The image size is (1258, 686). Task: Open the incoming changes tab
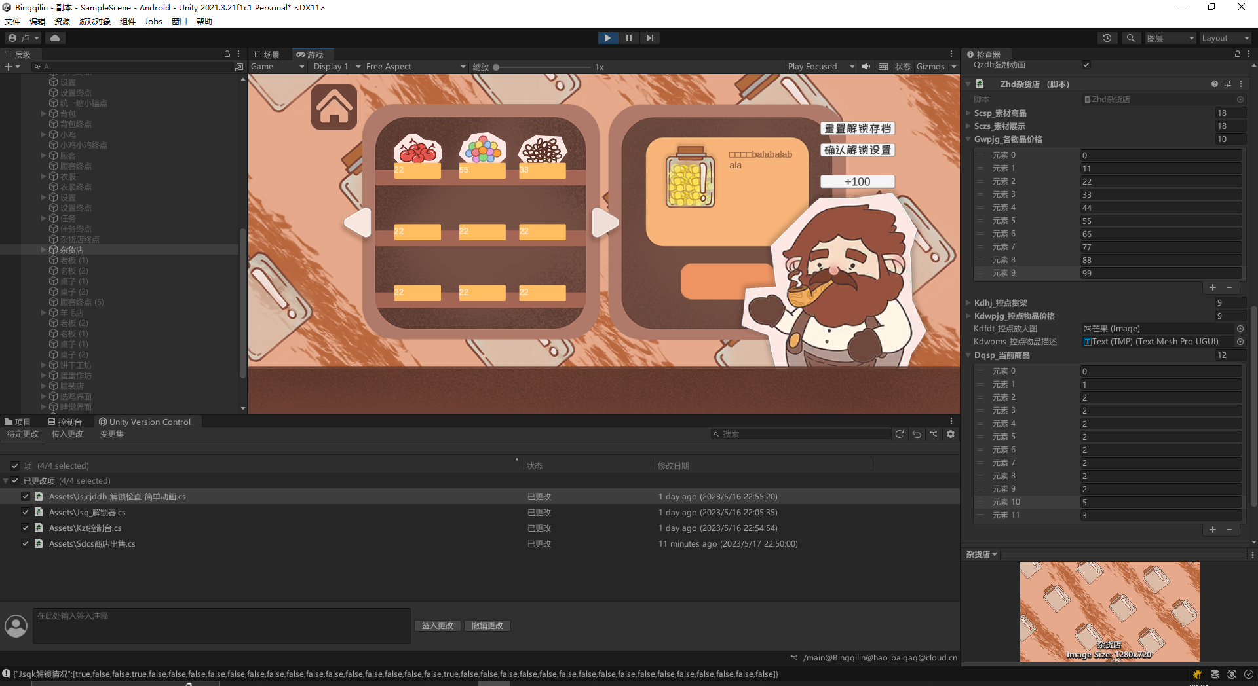[x=67, y=434]
